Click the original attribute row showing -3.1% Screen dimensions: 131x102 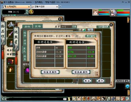click(50, 52)
